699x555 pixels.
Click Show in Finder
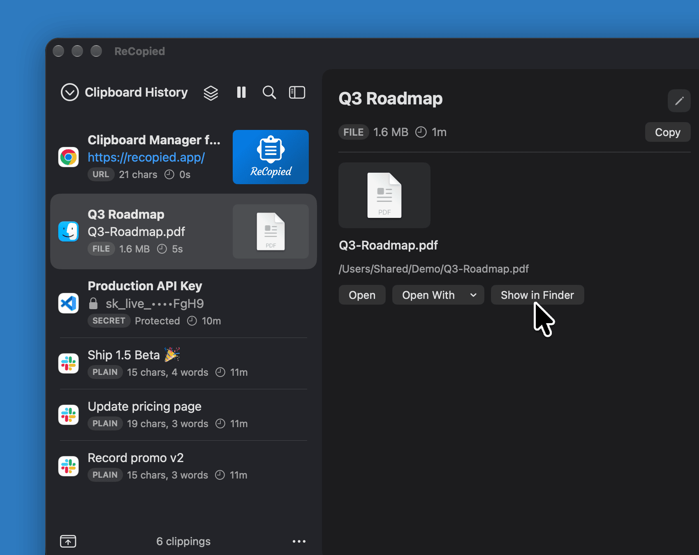click(537, 295)
